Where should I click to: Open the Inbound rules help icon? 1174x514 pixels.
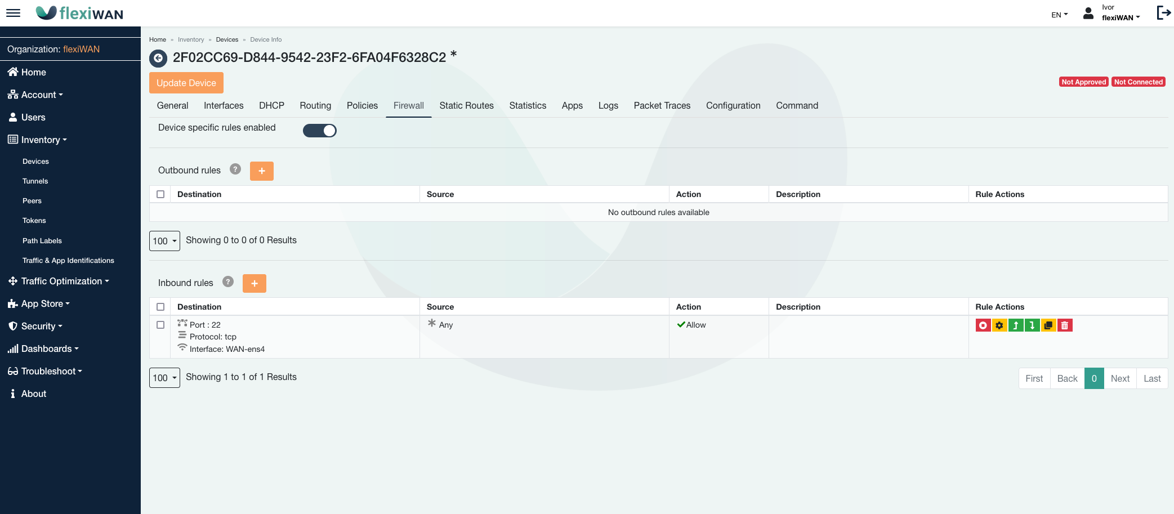(x=228, y=282)
